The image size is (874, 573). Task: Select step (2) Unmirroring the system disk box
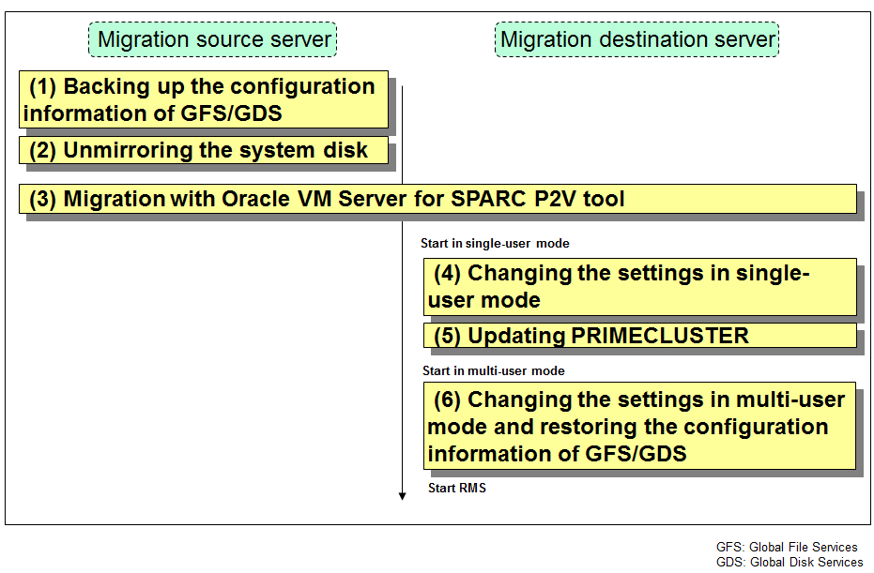[x=204, y=150]
